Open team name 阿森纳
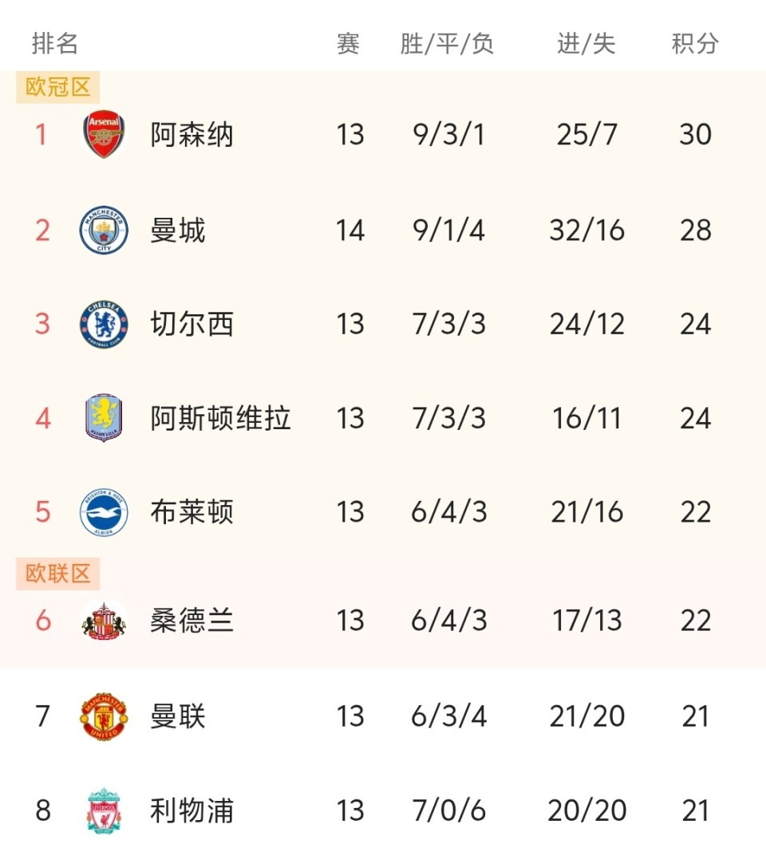The height and width of the screenshot is (852, 766). pyautogui.click(x=191, y=135)
